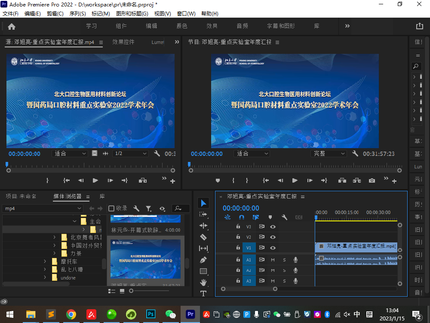Add marker in Program monitor
430x323 pixels.
(218, 180)
